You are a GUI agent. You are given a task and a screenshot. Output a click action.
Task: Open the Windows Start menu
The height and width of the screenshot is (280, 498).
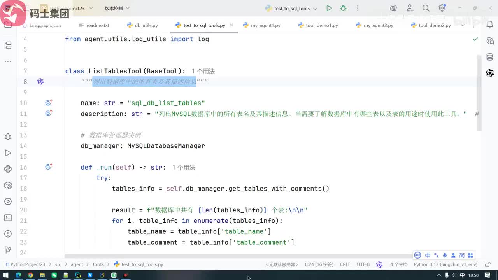(6, 275)
